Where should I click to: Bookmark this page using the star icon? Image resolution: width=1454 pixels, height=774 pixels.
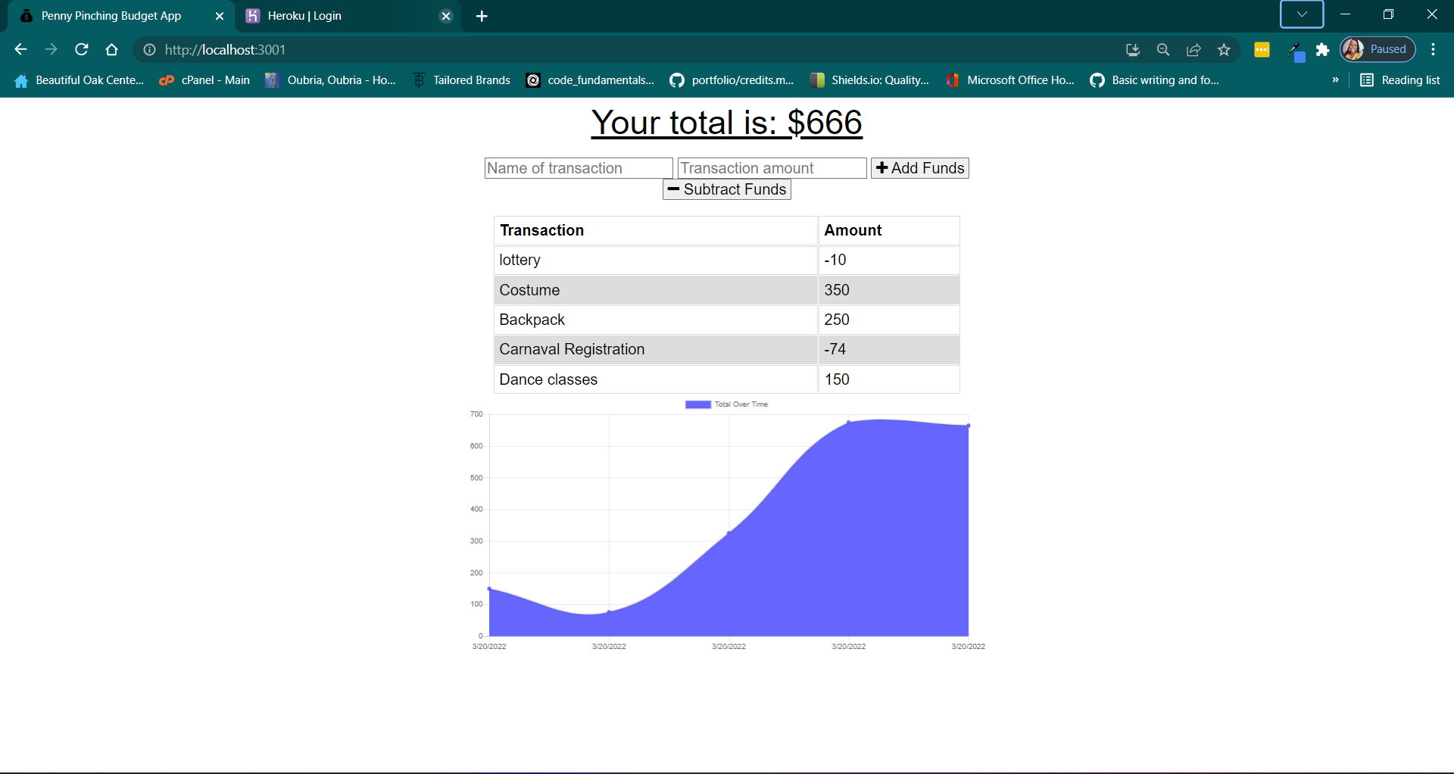1225,49
